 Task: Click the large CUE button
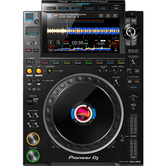(33, 139)
